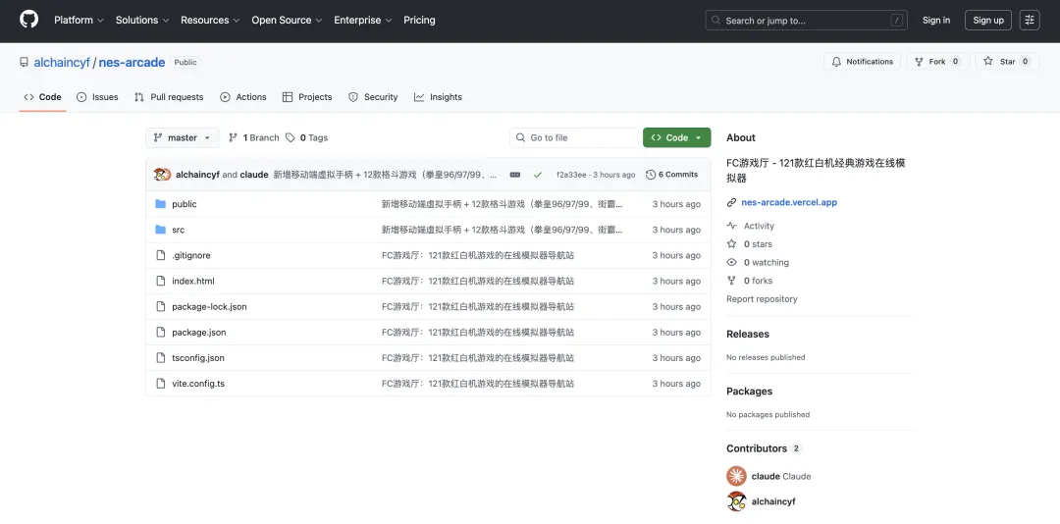1060x524 pixels.
Task: Open the green Code dropdown
Action: (676, 137)
